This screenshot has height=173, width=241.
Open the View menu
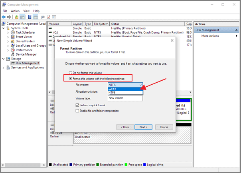[26, 11]
